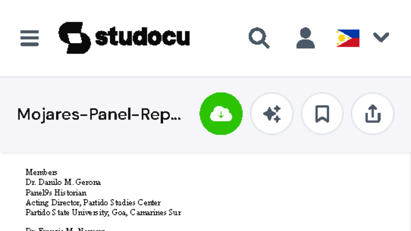Open the hamburger navigation menu

coord(29,38)
